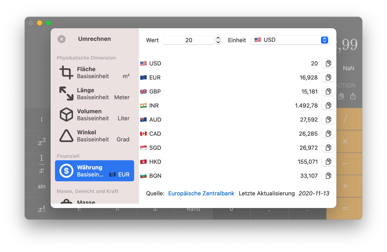Viewport: 387px width, 252px height.
Task: Close the Umrechnen panel with X
Action: point(61,39)
